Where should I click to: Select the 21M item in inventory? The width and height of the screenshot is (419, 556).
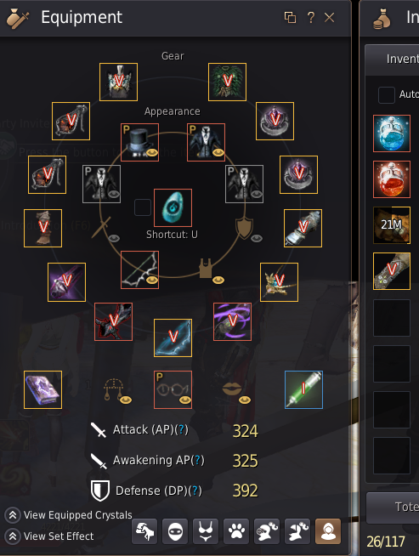[392, 225]
